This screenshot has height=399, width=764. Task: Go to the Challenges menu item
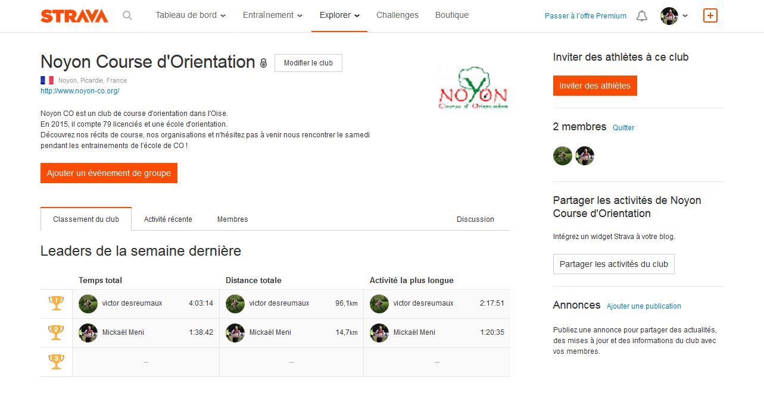[397, 15]
